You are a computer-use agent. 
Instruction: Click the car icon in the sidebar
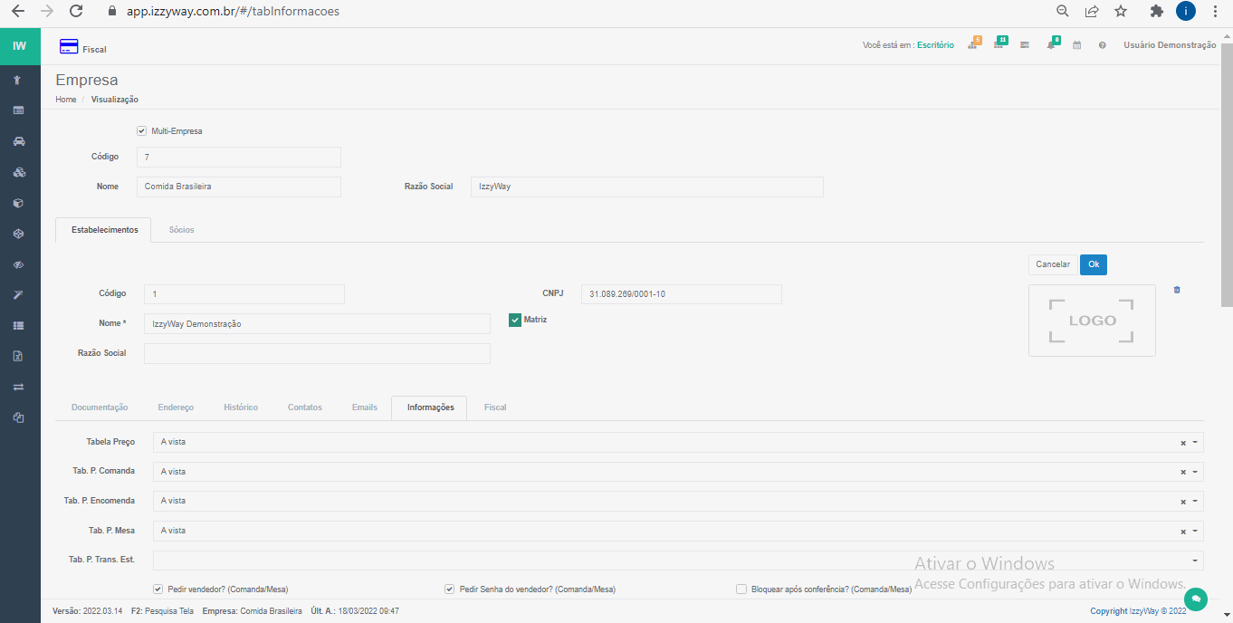19,141
